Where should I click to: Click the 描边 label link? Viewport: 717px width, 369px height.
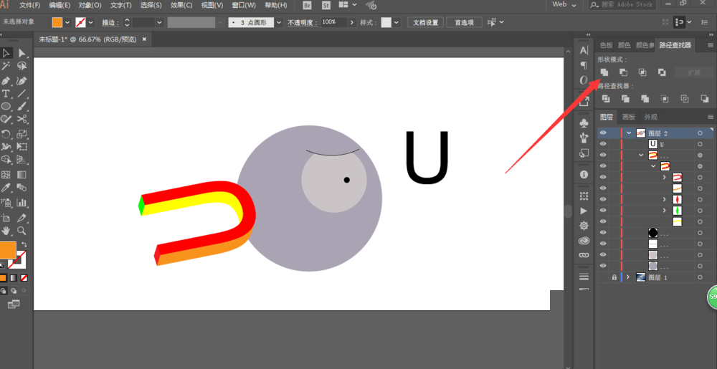tap(110, 22)
